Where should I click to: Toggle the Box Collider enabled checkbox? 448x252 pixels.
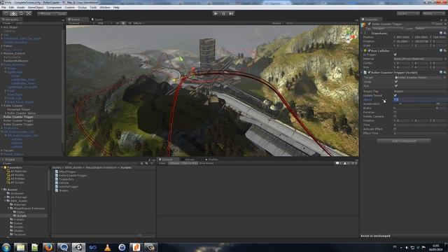click(369, 50)
